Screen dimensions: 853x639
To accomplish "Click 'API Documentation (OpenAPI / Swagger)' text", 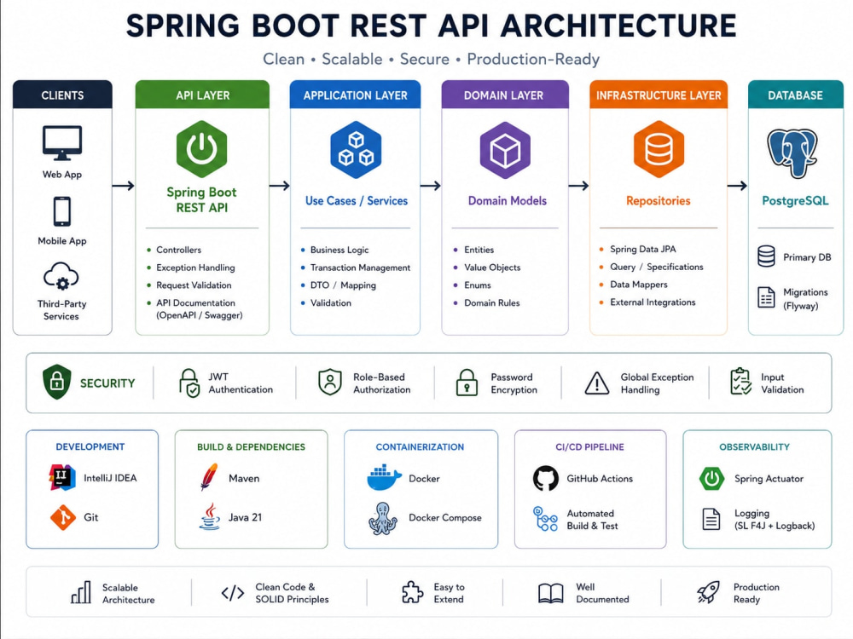I will point(199,308).
